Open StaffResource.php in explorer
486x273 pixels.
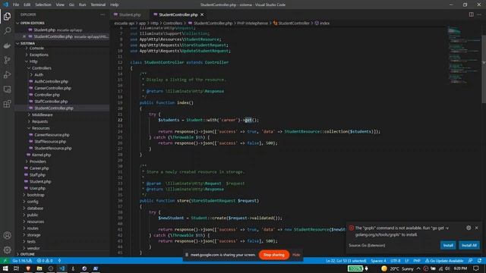[50, 142]
